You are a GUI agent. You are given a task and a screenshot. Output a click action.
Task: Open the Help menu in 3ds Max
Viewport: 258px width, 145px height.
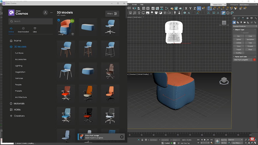(x=142, y=5)
